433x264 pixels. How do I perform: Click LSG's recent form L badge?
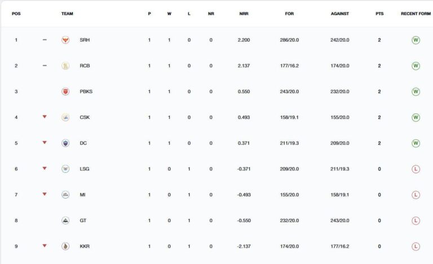pos(416,169)
